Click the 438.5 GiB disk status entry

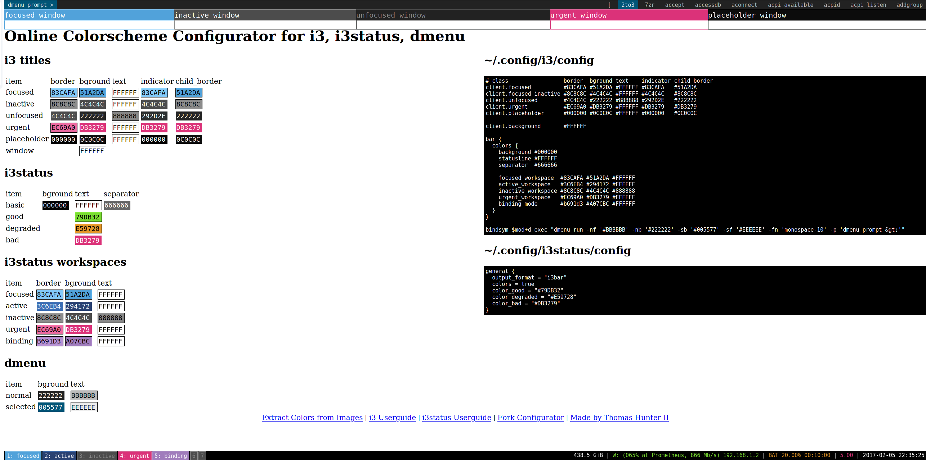(588, 455)
